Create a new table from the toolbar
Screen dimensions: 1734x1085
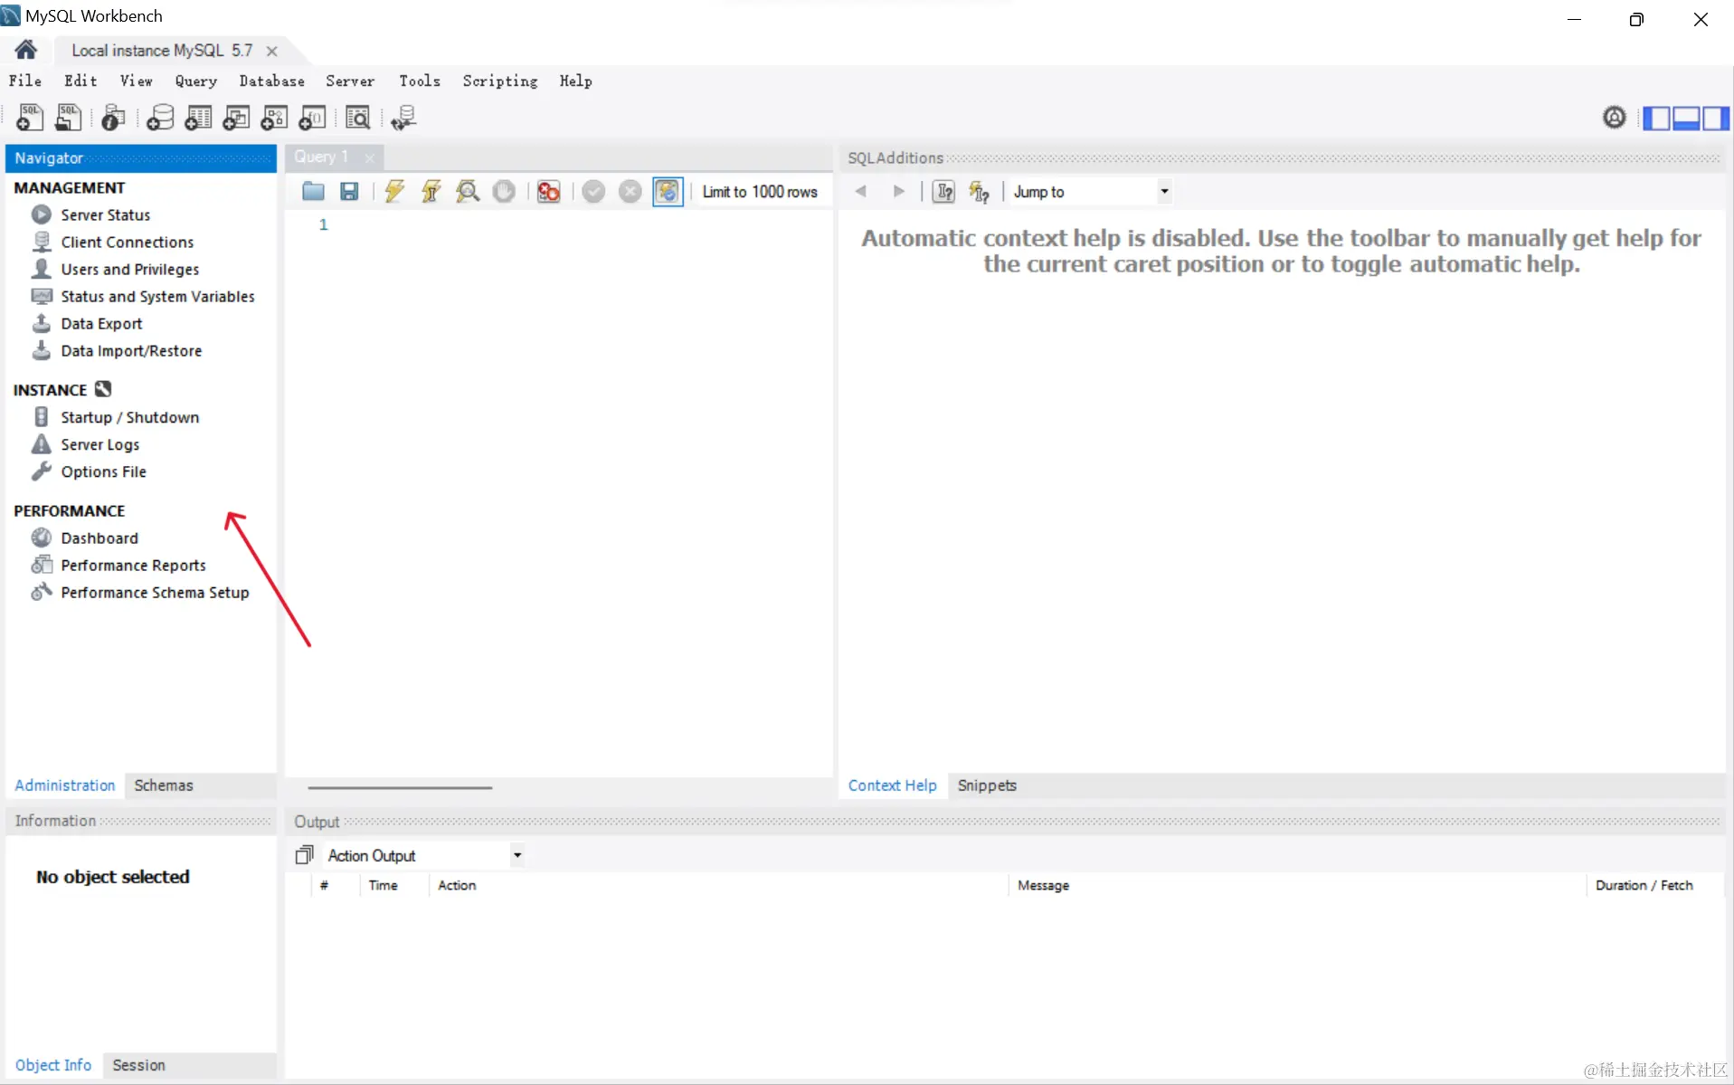[x=198, y=118]
